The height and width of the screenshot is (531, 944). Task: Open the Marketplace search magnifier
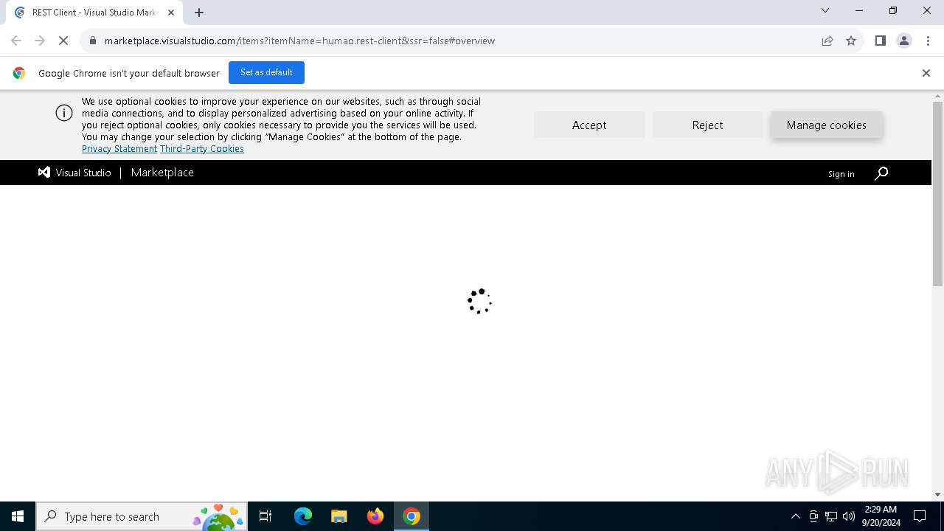(x=881, y=173)
